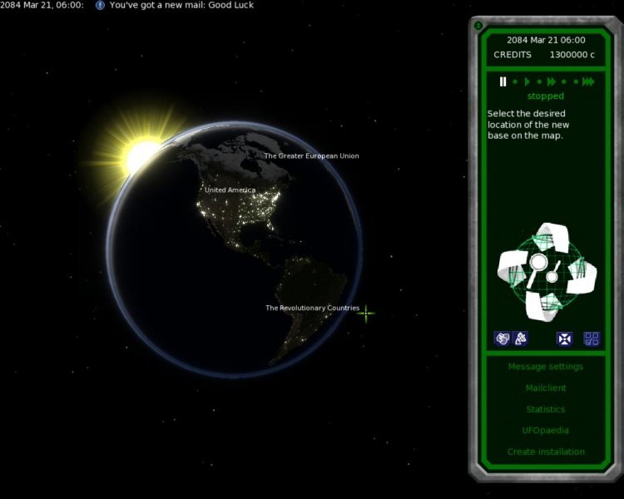The height and width of the screenshot is (499, 624).
Task: Open the Mailclient
Action: coord(545,388)
